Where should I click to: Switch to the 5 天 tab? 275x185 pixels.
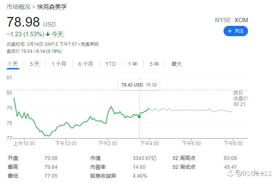coord(34,64)
